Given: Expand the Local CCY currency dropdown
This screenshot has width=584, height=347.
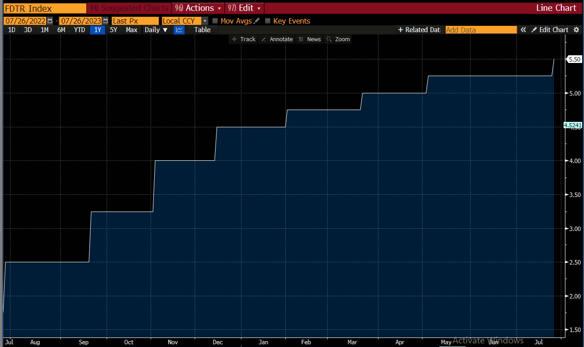Looking at the screenshot, I should tap(204, 20).
